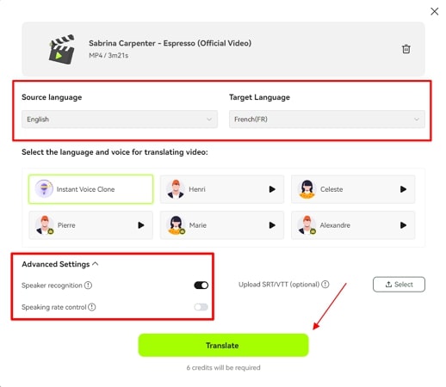Viewport: 446px width, 387px height.
Task: Choose the Celeste voice avatar
Action: click(307, 189)
